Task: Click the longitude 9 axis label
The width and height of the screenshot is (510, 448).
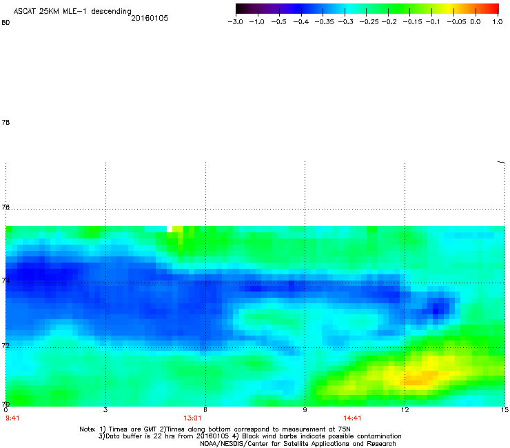Action: (x=305, y=410)
